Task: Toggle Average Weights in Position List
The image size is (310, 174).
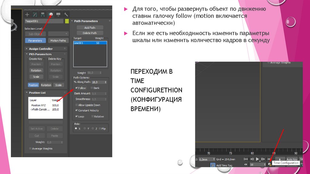Action: coord(30,149)
